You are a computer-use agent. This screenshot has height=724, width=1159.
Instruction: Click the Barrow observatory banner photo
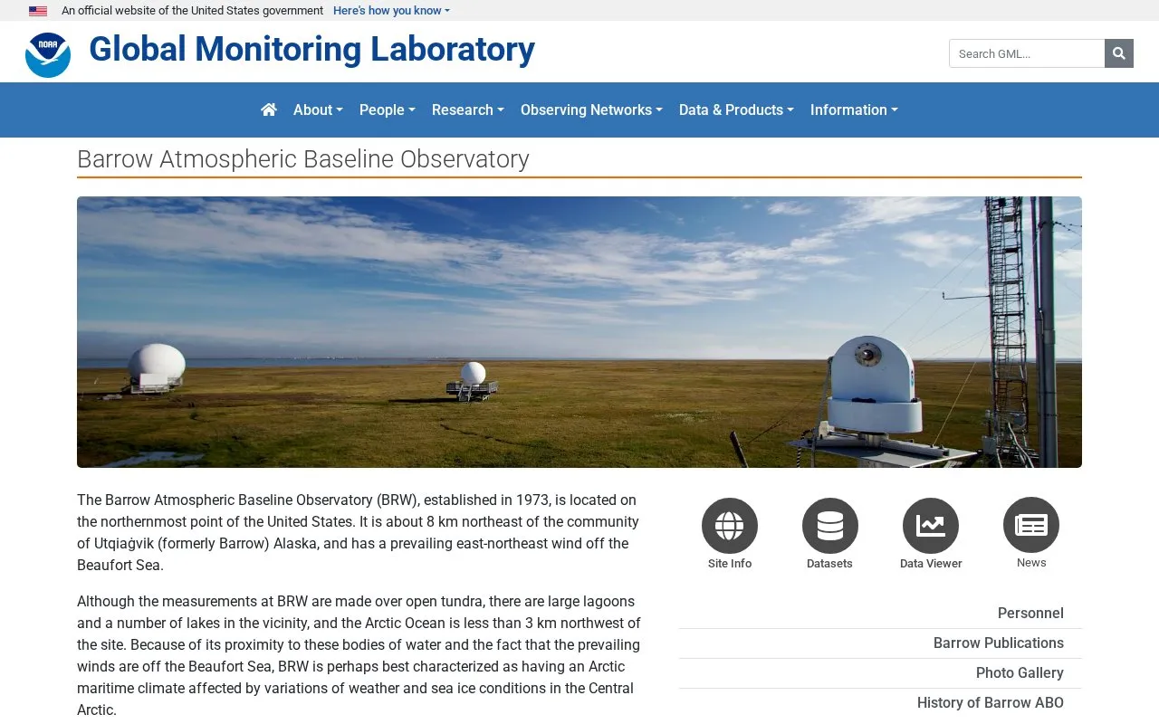tap(579, 332)
